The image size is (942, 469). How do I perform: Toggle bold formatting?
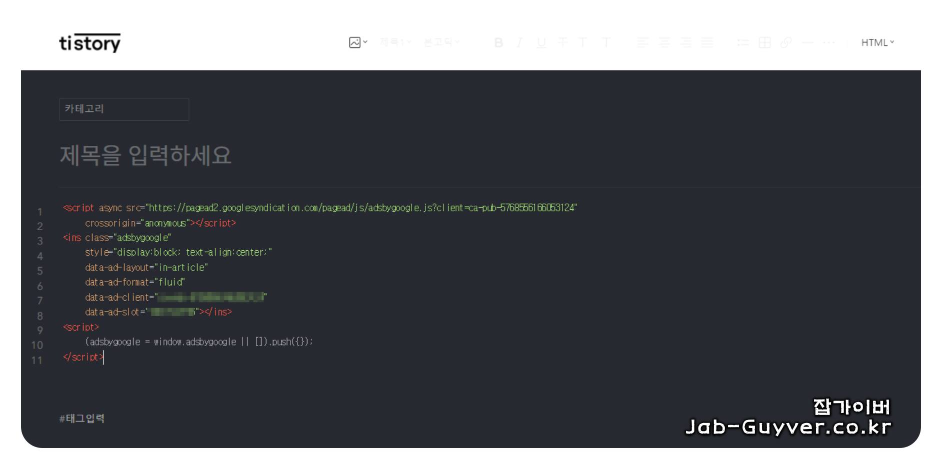(x=498, y=42)
